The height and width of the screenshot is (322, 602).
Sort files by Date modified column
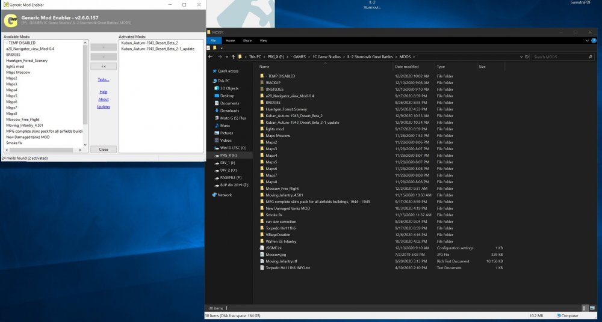(407, 67)
